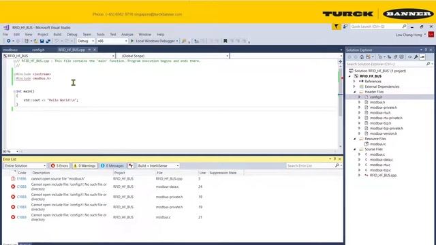Open the Debug configuration dropdown
436x245 pixels.
[86, 41]
